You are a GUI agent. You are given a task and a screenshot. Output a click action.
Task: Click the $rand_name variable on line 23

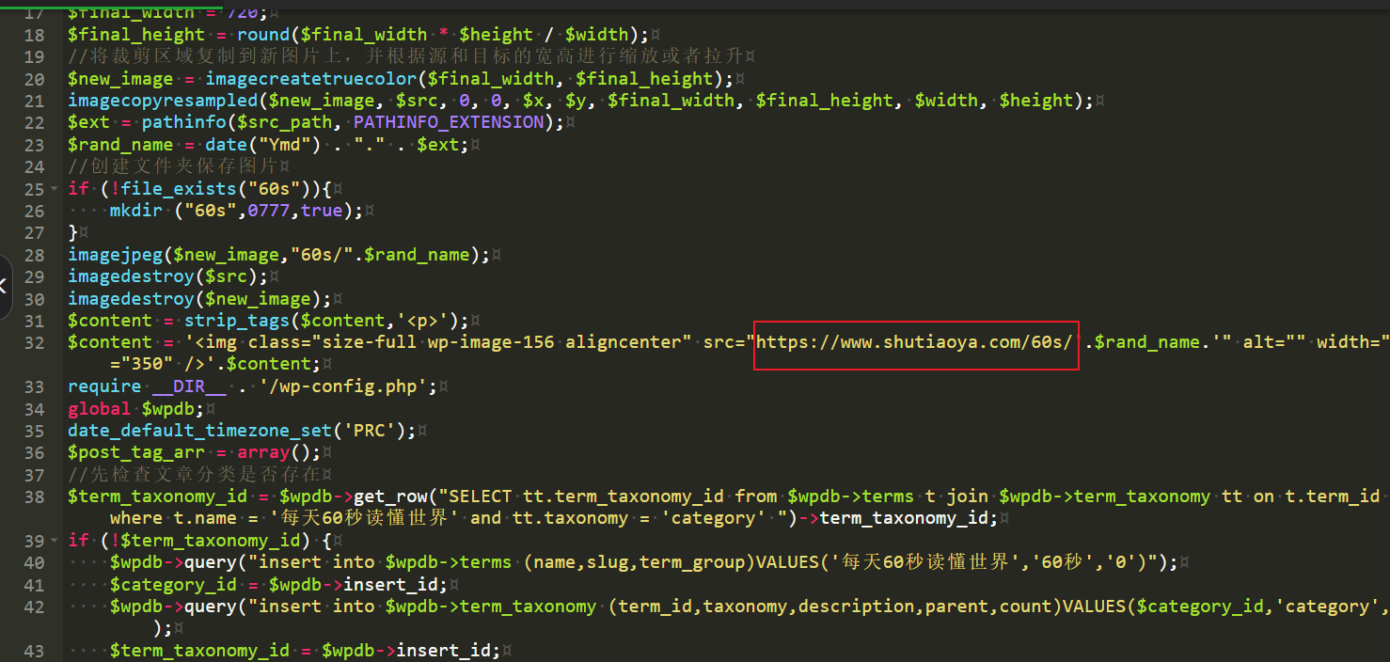pos(120,145)
